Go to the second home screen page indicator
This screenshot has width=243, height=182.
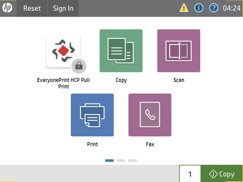121,161
